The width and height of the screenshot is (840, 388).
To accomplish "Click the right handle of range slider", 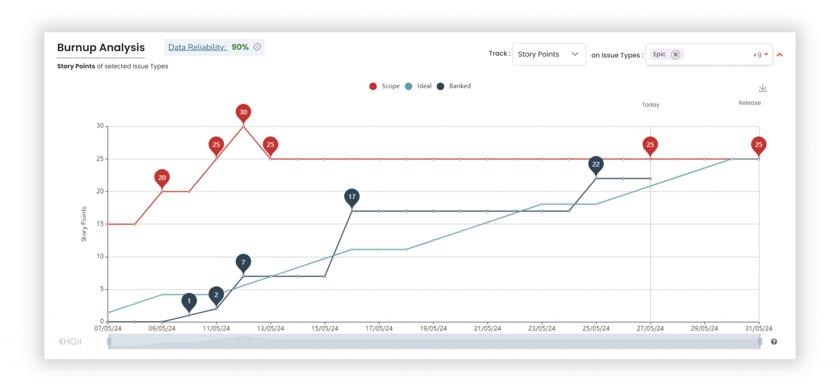I will pos(760,342).
